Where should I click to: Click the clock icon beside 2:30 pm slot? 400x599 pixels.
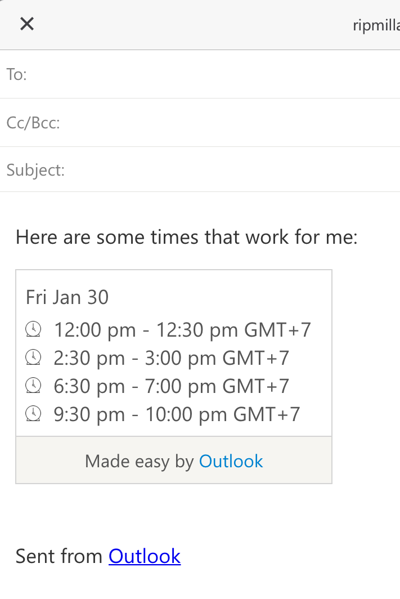click(x=34, y=357)
